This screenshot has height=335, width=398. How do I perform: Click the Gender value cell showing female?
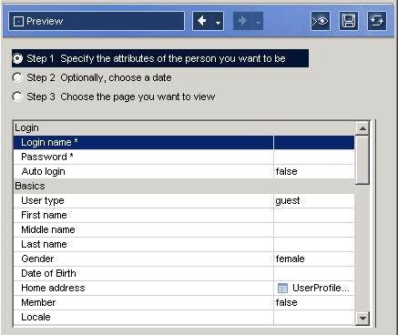(314, 259)
